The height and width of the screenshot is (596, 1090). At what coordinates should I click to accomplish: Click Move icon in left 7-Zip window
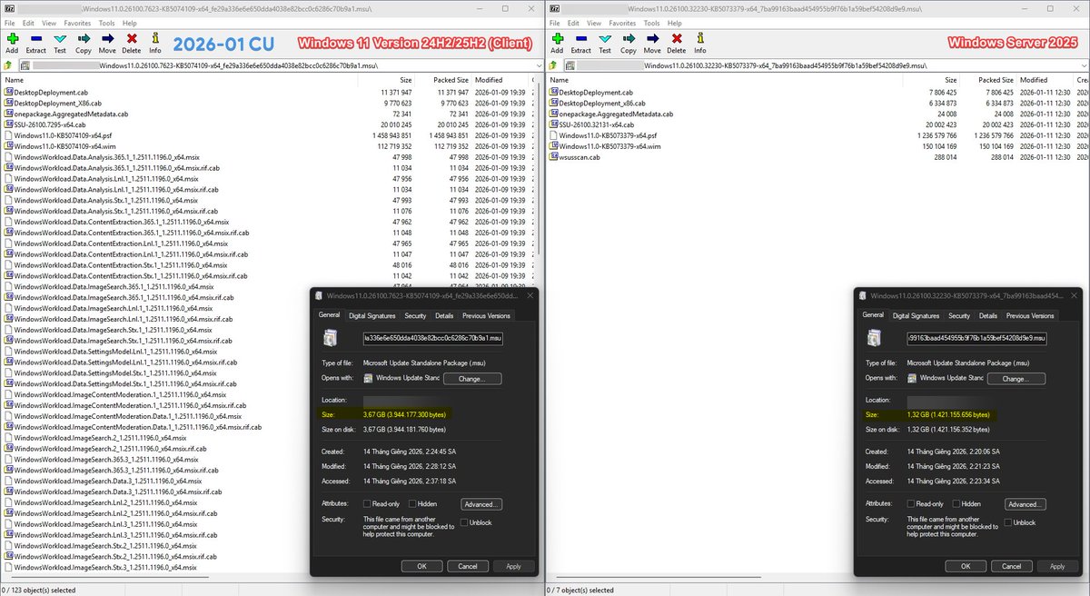pos(108,39)
